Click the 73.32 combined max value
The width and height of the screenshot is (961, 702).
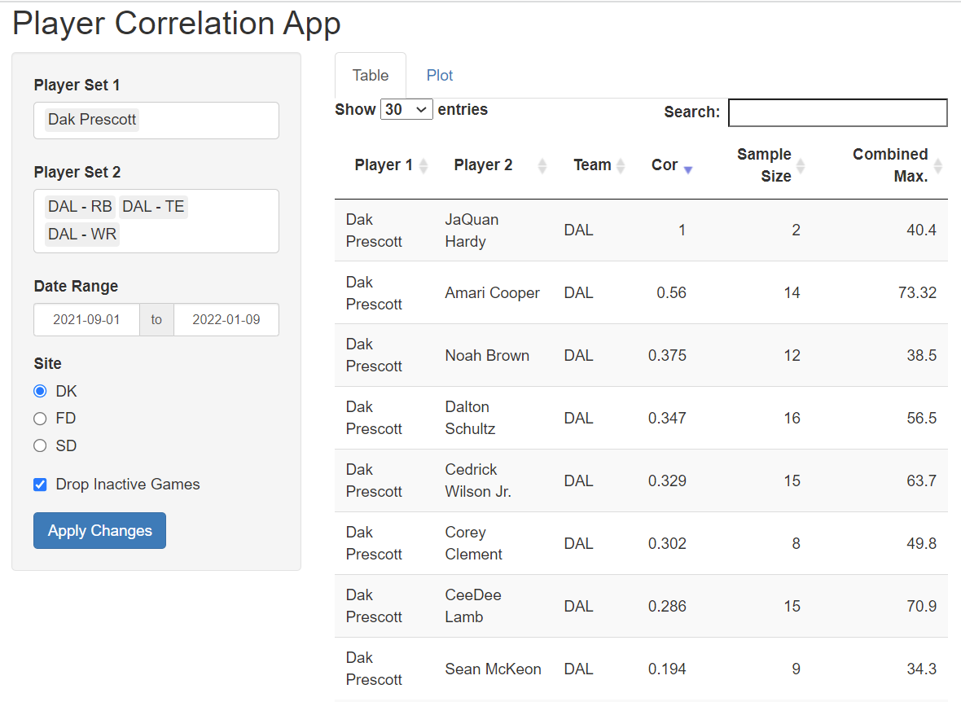point(917,293)
